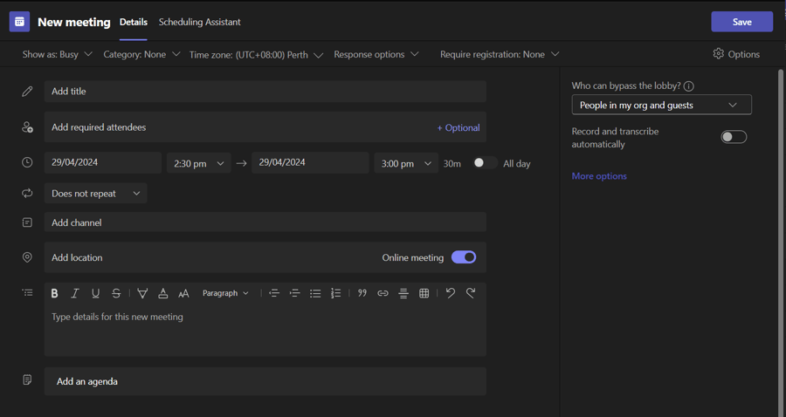Click the meeting details text area
Viewport: 786px width, 417px height.
pyautogui.click(x=265, y=331)
